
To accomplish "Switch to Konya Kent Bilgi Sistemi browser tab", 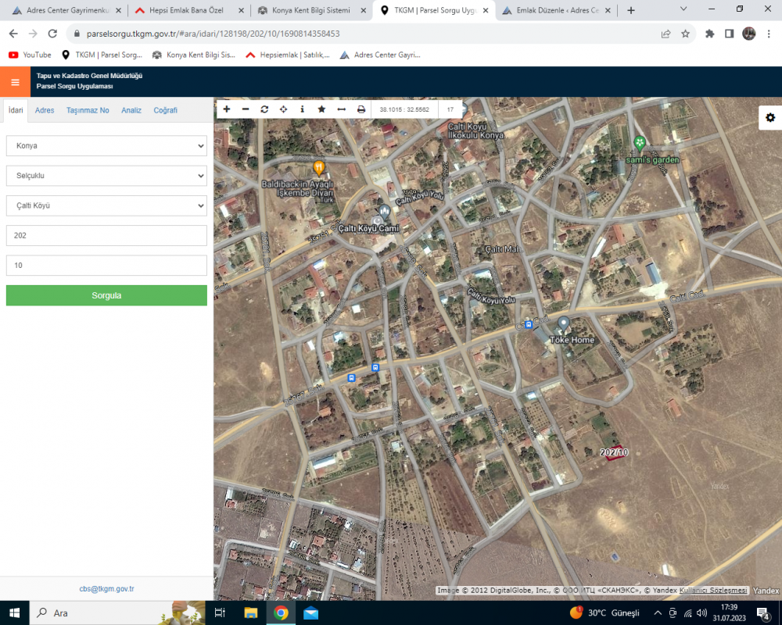I will tap(310, 10).
